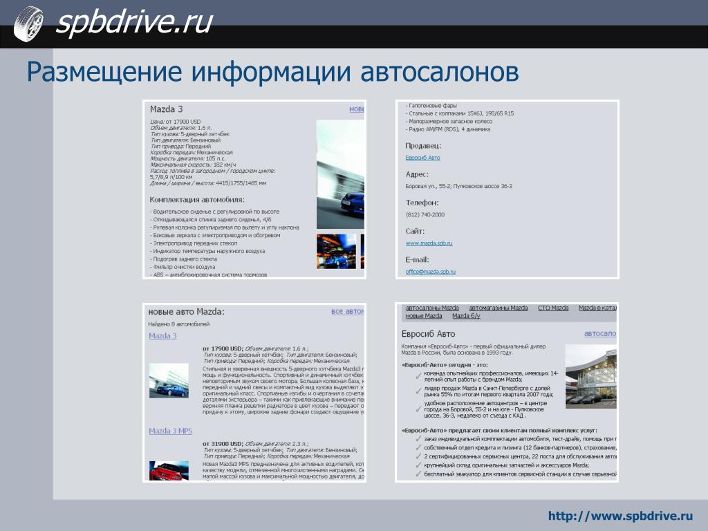Click the 'Мощность двигателя: 105 л.с.' line
This screenshot has height=531, width=708.
[187, 159]
